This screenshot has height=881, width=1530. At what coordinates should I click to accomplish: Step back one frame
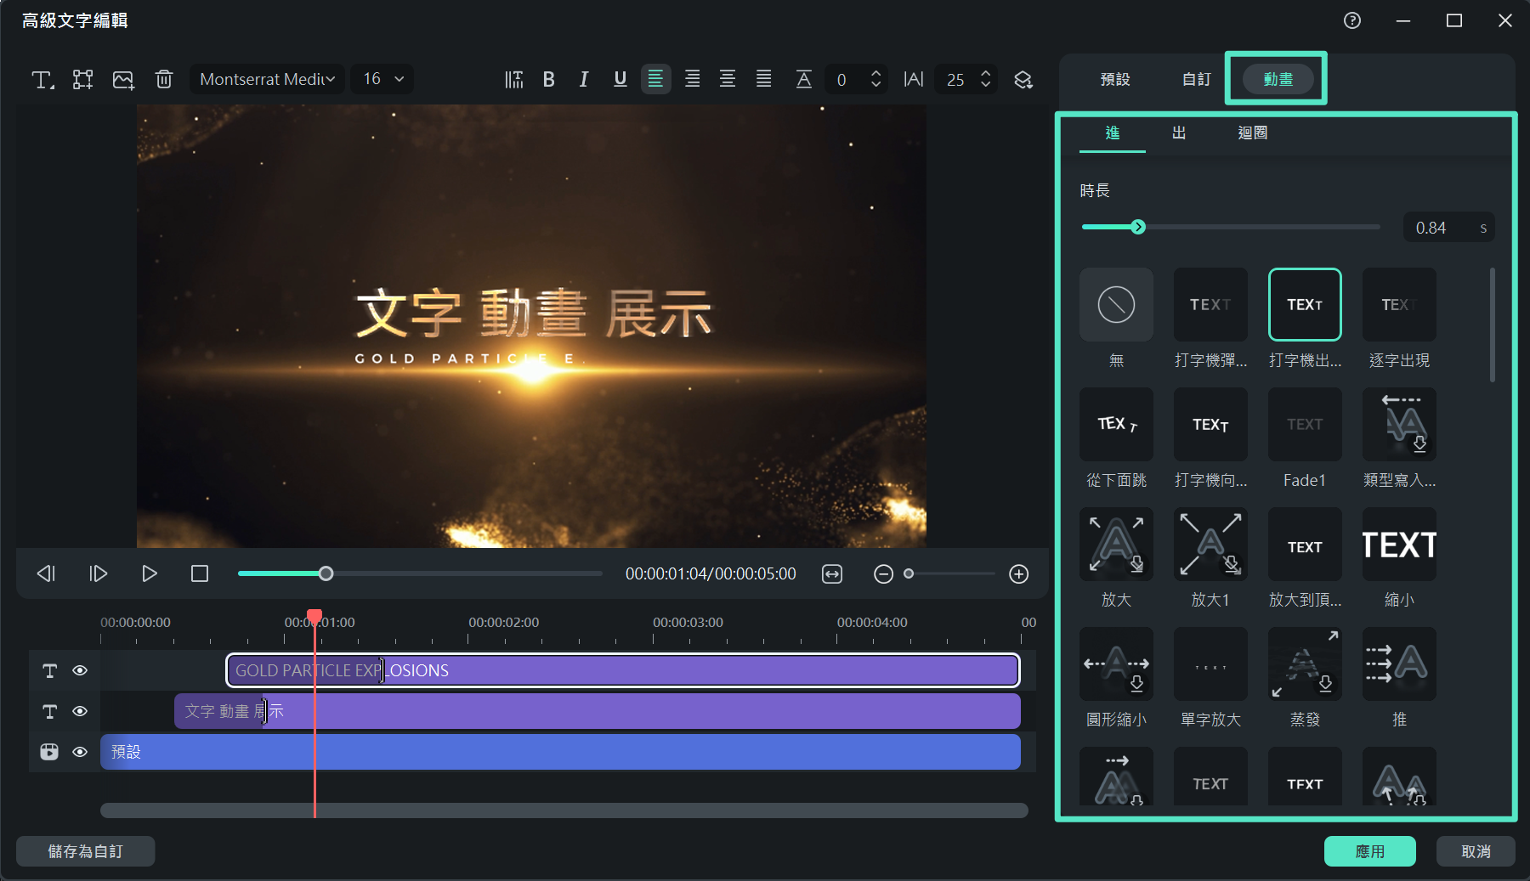point(46,573)
